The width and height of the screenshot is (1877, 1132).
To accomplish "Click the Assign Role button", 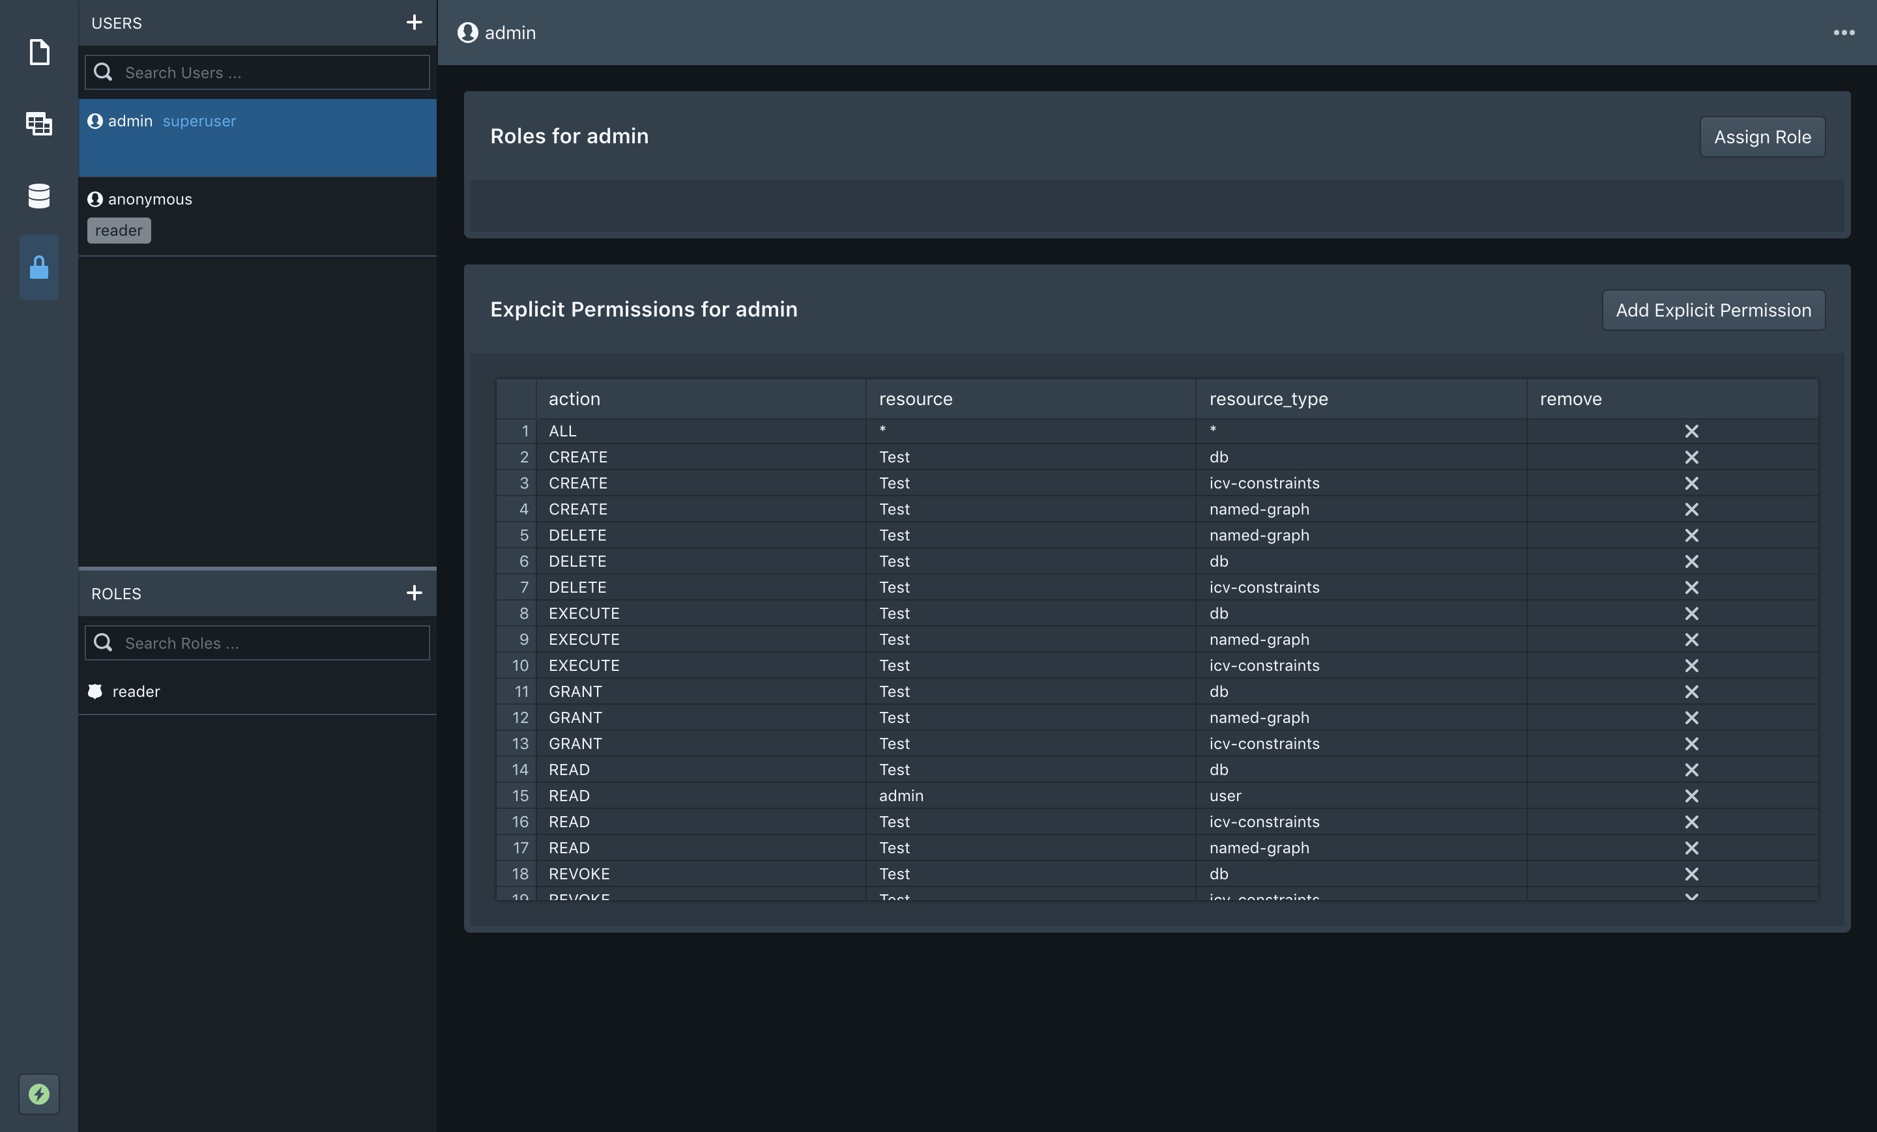I will (1762, 136).
